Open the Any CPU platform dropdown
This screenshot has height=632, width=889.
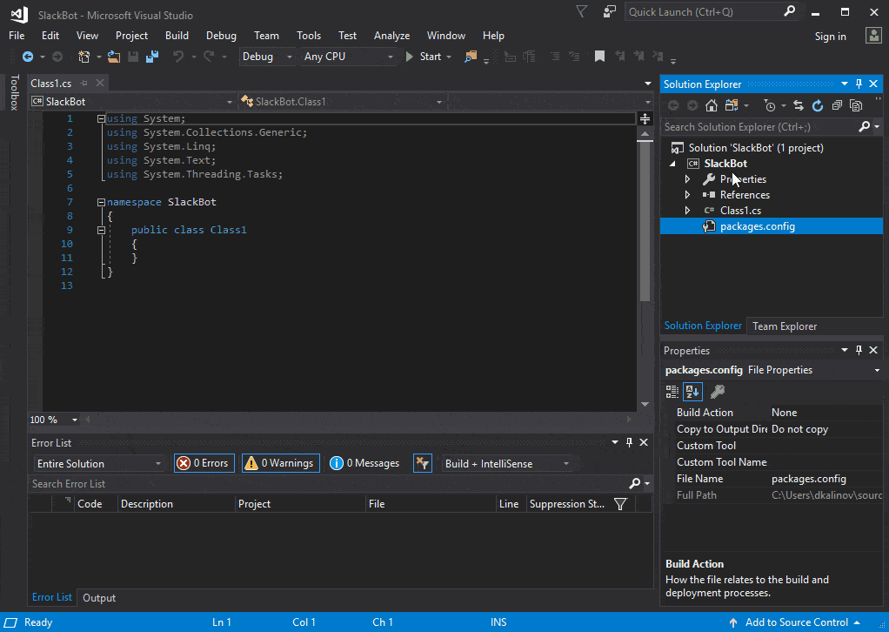[348, 57]
